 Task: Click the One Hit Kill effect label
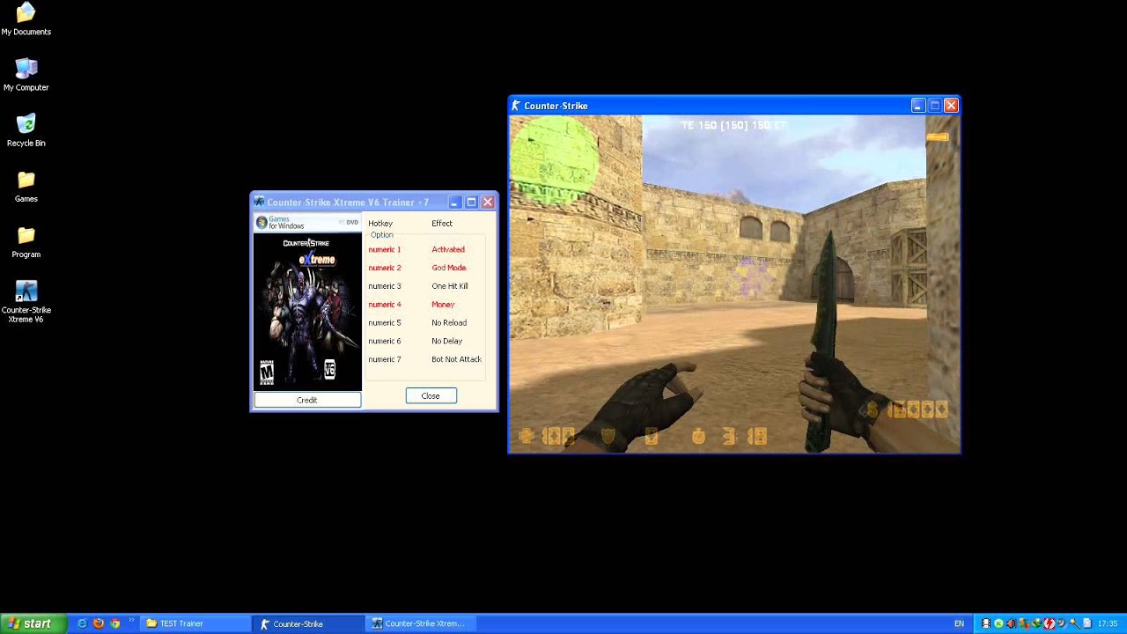click(450, 286)
